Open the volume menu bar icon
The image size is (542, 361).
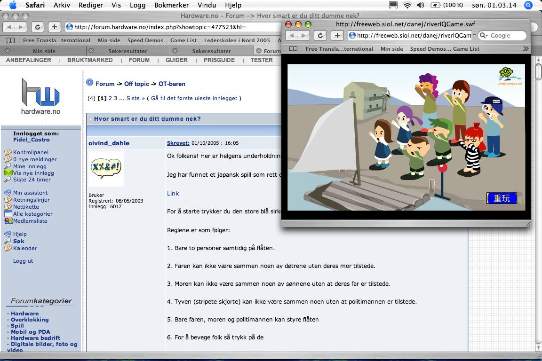pos(421,5)
